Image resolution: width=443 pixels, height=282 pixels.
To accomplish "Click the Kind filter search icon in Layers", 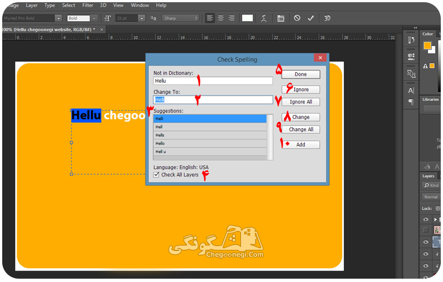I will (x=426, y=185).
